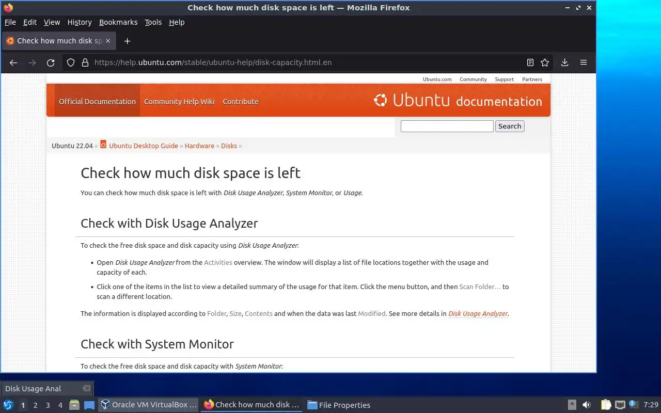Click the 'Check with Disk Usage Analyzer' heading
The image size is (661, 413).
169,224
